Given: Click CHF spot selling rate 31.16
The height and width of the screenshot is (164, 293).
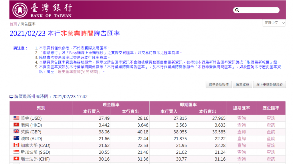Looking at the screenshot, I should click(x=220, y=159).
